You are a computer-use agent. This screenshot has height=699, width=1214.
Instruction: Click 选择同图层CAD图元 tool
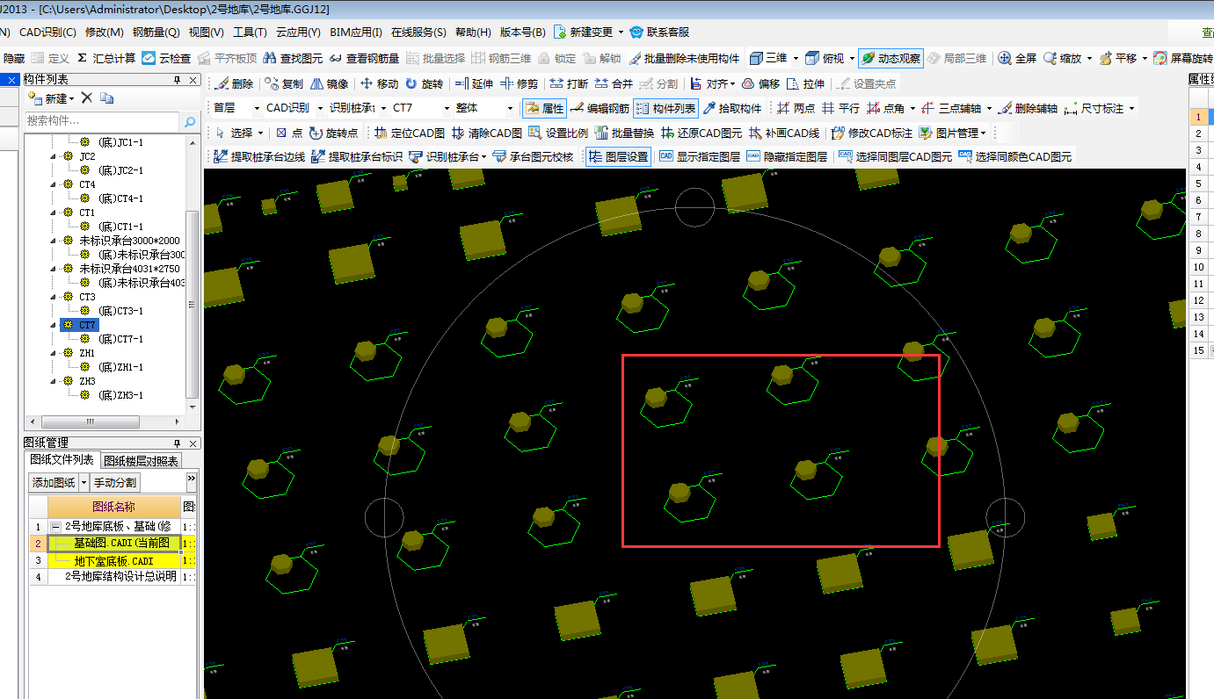coord(895,157)
